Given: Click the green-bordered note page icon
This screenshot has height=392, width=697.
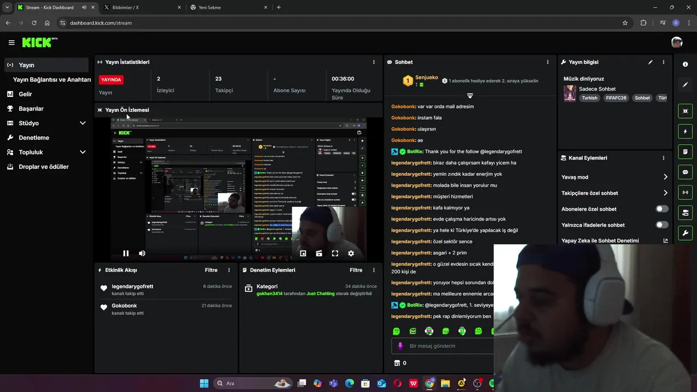Looking at the screenshot, I should click(x=685, y=151).
